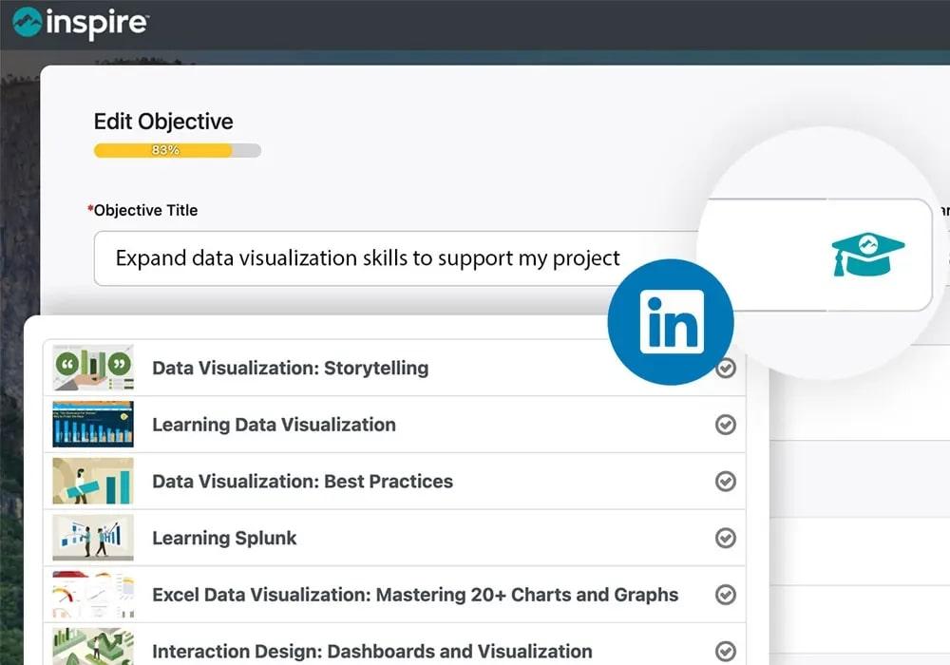
Task: Open Excel Data Visualization course thumbnail
Action: [93, 596]
